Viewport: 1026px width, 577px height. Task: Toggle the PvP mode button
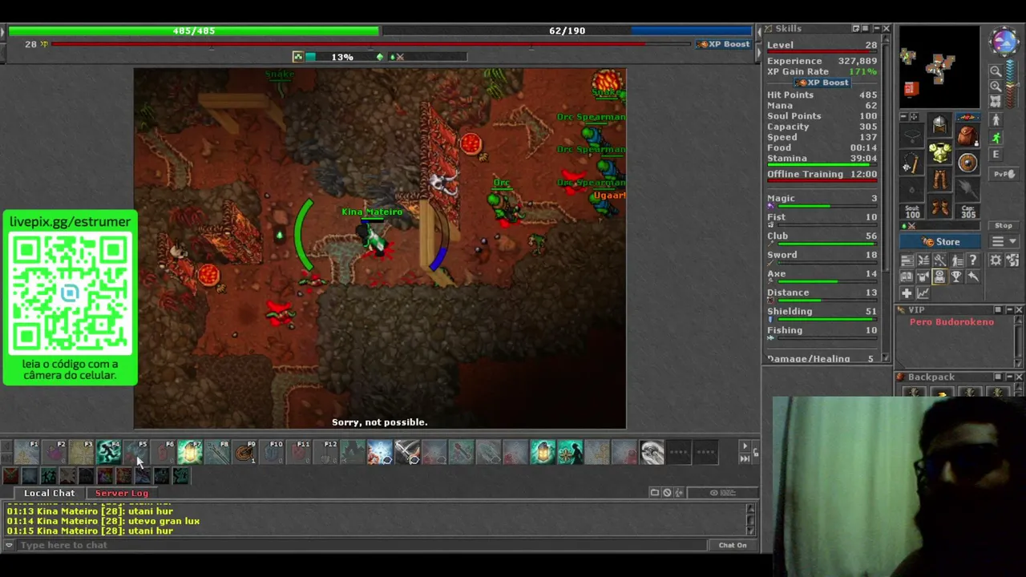pyautogui.click(x=1003, y=174)
